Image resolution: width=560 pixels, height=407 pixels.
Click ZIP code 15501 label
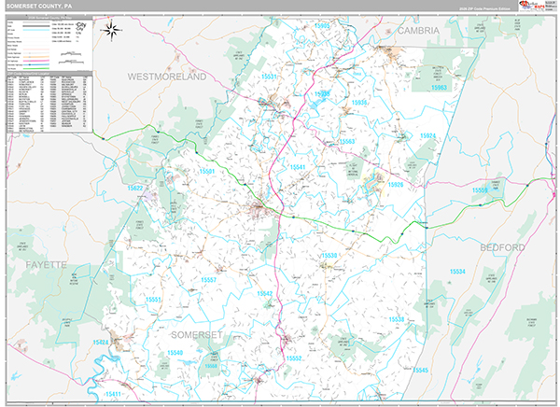pyautogui.click(x=207, y=172)
